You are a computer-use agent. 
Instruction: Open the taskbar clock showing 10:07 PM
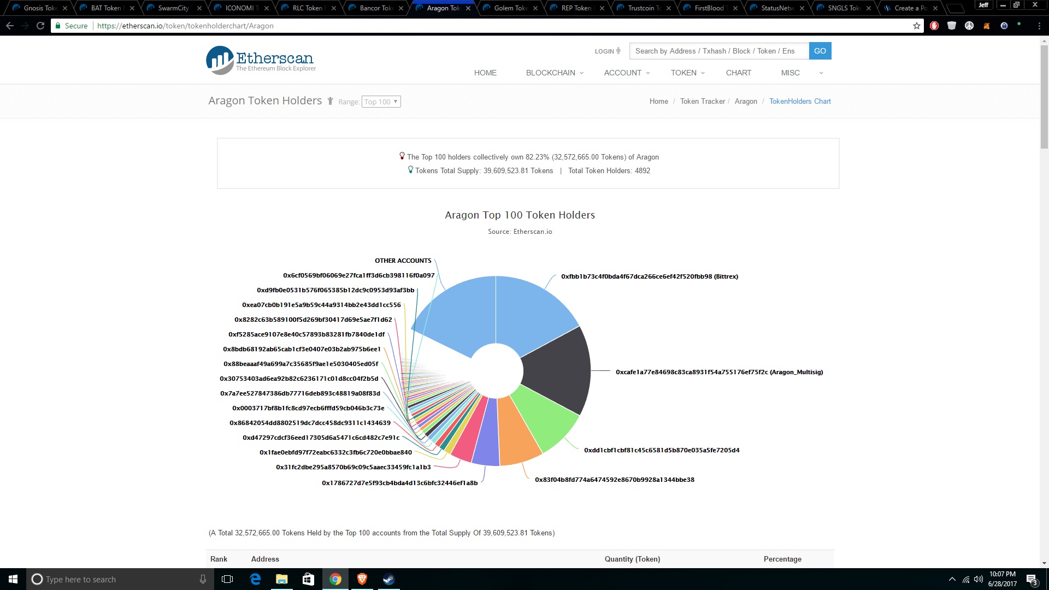[1002, 579]
